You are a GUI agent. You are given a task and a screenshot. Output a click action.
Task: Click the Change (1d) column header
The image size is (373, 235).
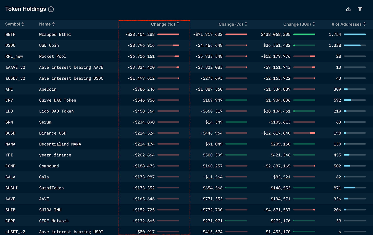163,24
